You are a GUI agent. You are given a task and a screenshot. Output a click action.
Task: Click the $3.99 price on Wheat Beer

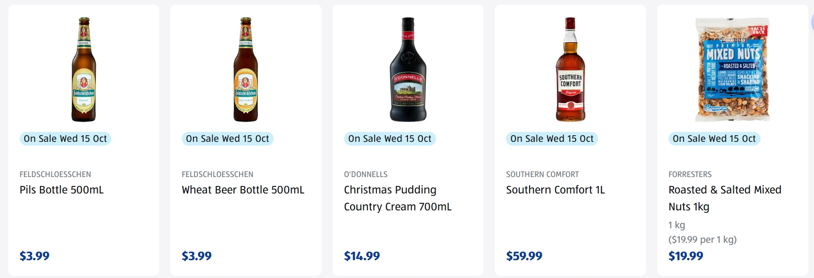click(x=197, y=256)
